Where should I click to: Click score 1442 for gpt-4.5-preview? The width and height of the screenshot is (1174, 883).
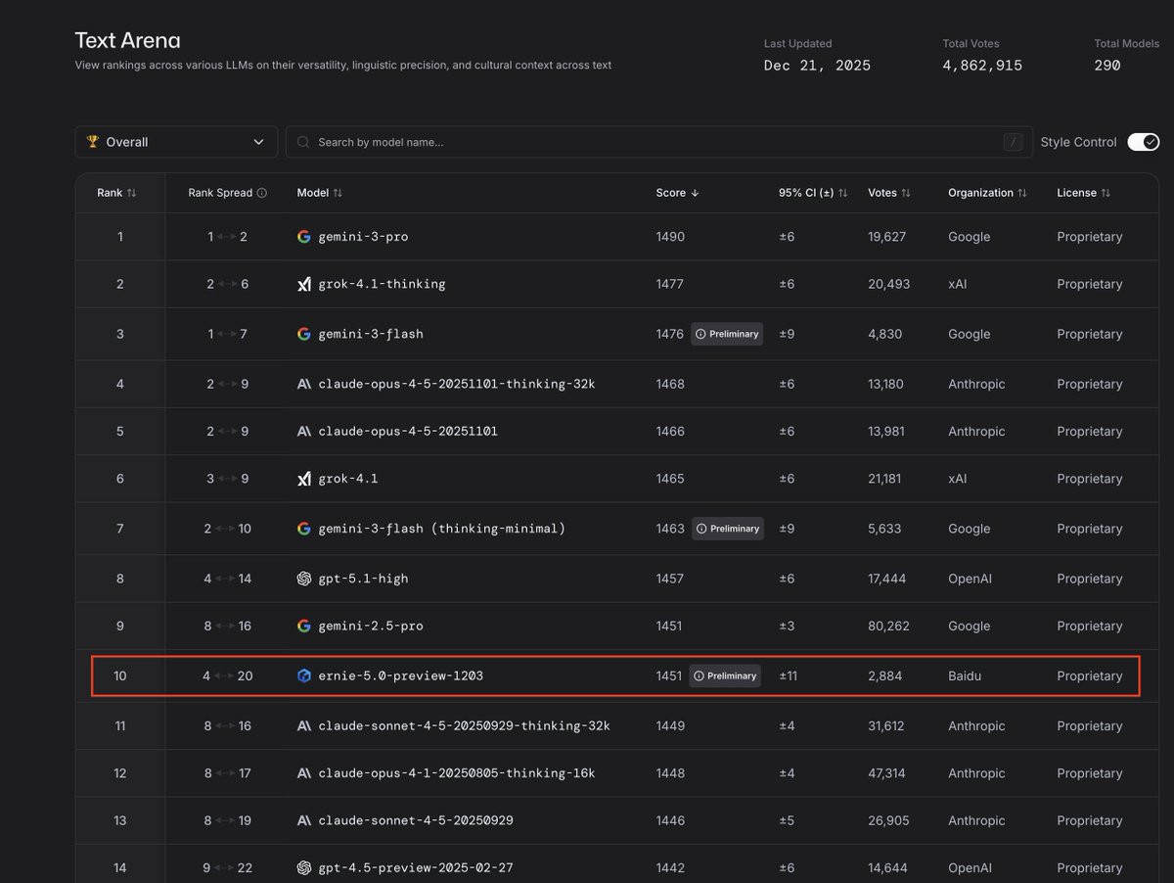[x=670, y=867]
